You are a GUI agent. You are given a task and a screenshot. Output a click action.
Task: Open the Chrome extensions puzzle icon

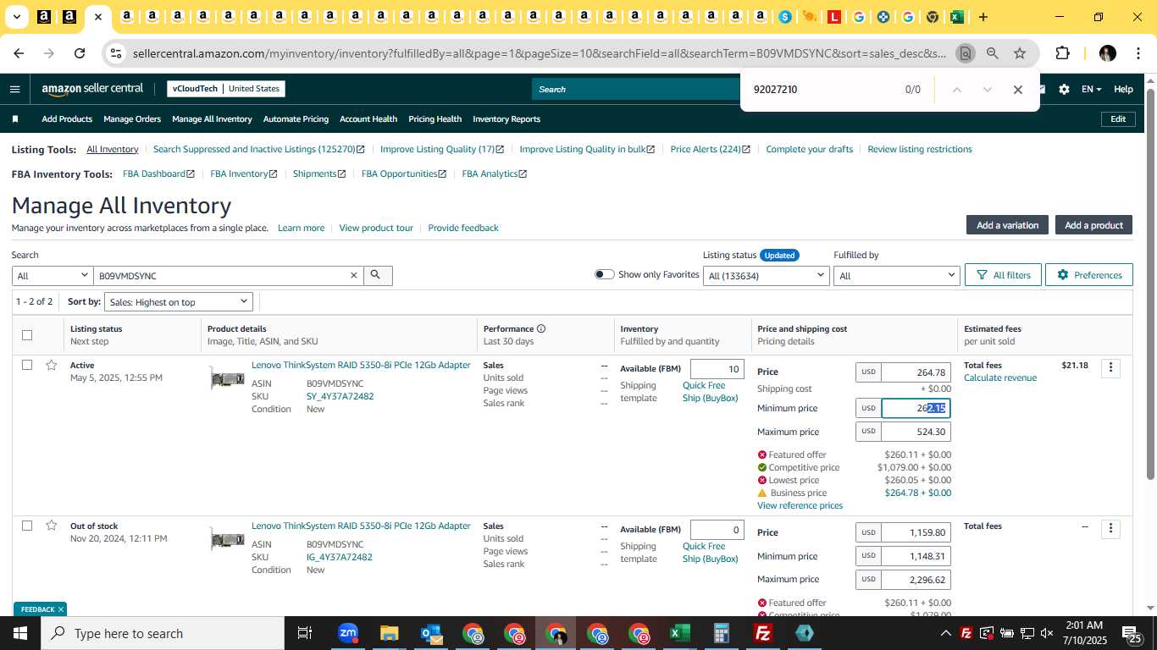click(1062, 53)
